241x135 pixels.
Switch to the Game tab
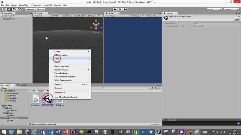click(110, 13)
